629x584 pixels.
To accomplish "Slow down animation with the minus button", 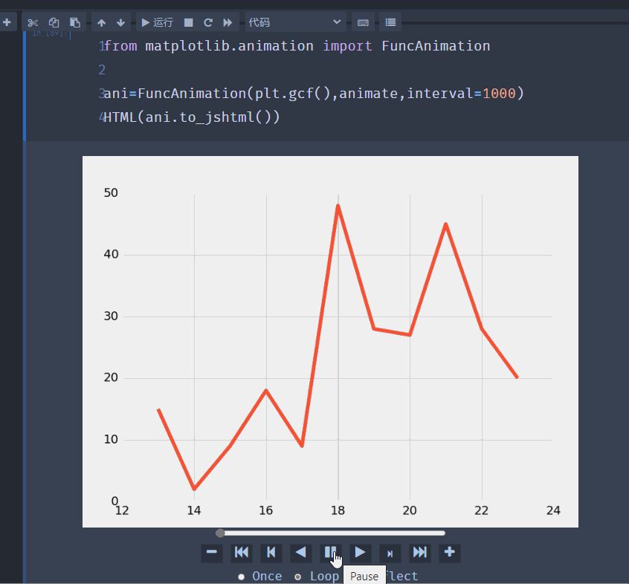I will [x=212, y=552].
